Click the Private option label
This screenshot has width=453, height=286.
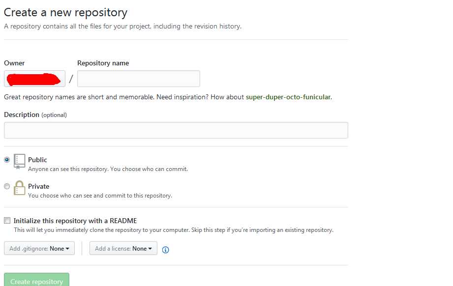coord(39,186)
